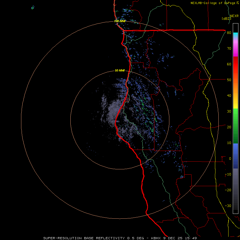Click the NEXR label above the color scale
The image size is (240, 240).
[x=234, y=16]
